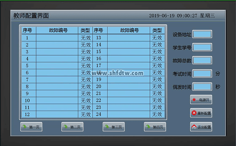The image size is (236, 146).
Task: Click the 故障编号 cell of row 12
Action: (58, 114)
